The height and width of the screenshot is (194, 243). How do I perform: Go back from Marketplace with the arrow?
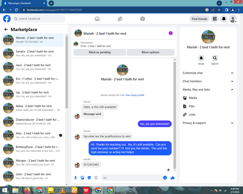[6, 29]
